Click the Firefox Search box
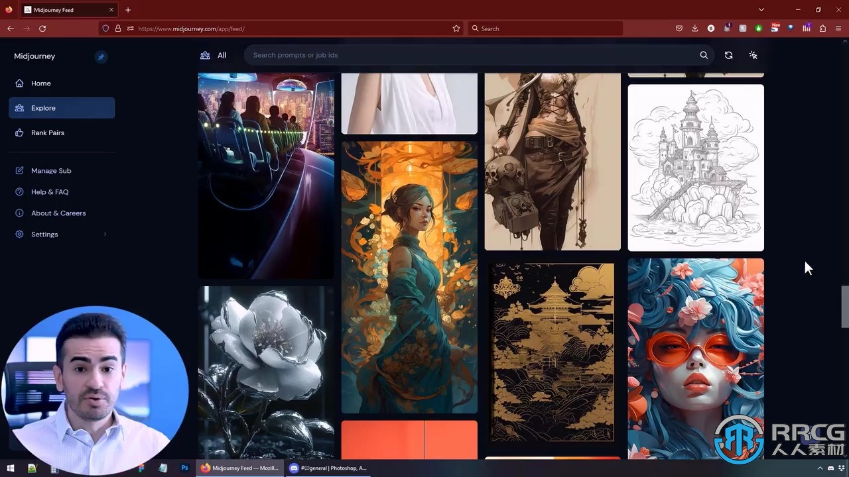This screenshot has height=477, width=849. (x=545, y=28)
